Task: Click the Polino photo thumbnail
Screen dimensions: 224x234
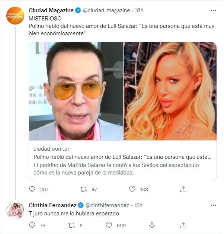Action: [76, 91]
